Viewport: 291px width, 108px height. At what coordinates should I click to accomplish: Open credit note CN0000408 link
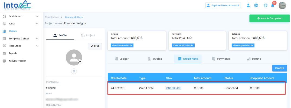pos(174,88)
